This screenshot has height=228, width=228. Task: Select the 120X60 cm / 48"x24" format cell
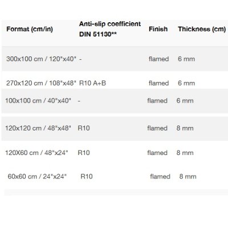pyautogui.click(x=36, y=153)
